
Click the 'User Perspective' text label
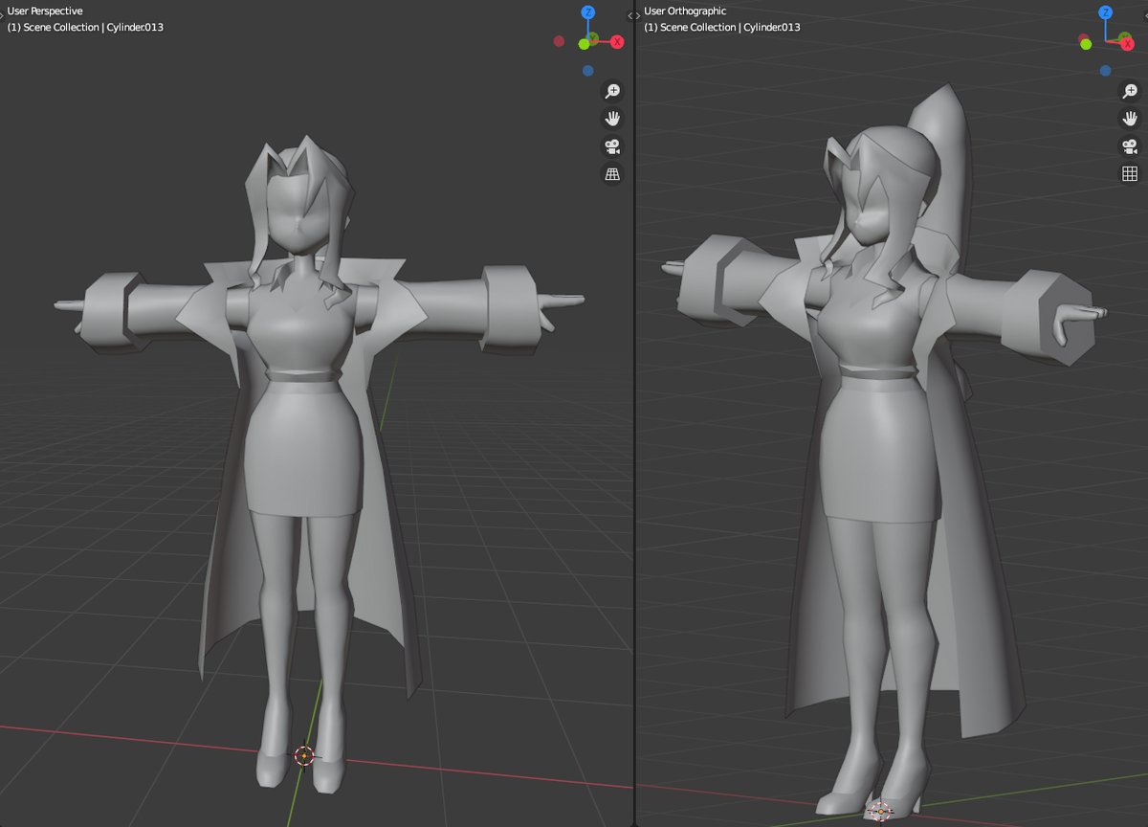click(45, 11)
